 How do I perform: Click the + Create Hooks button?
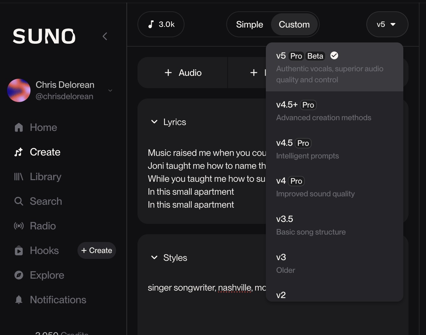[97, 250]
